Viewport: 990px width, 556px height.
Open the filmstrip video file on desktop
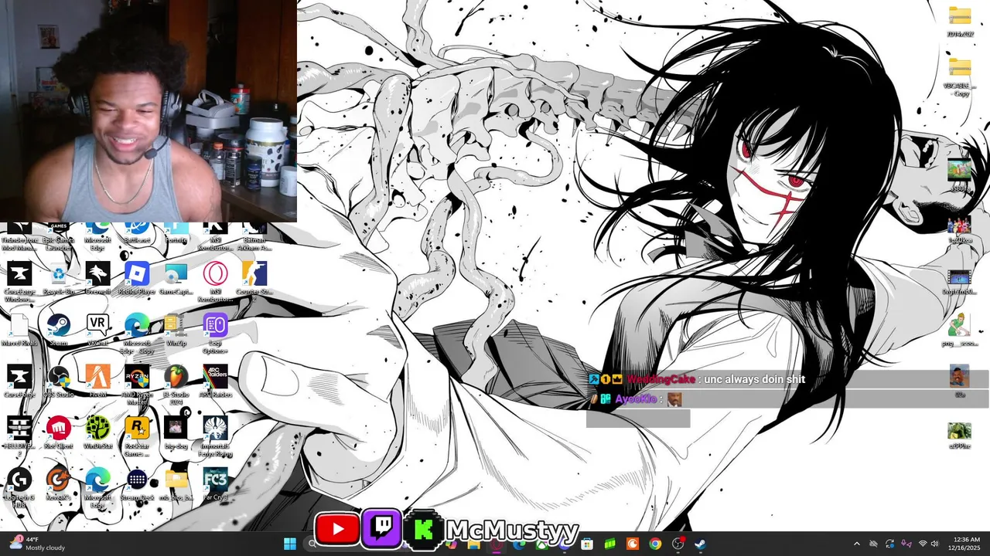click(x=960, y=282)
